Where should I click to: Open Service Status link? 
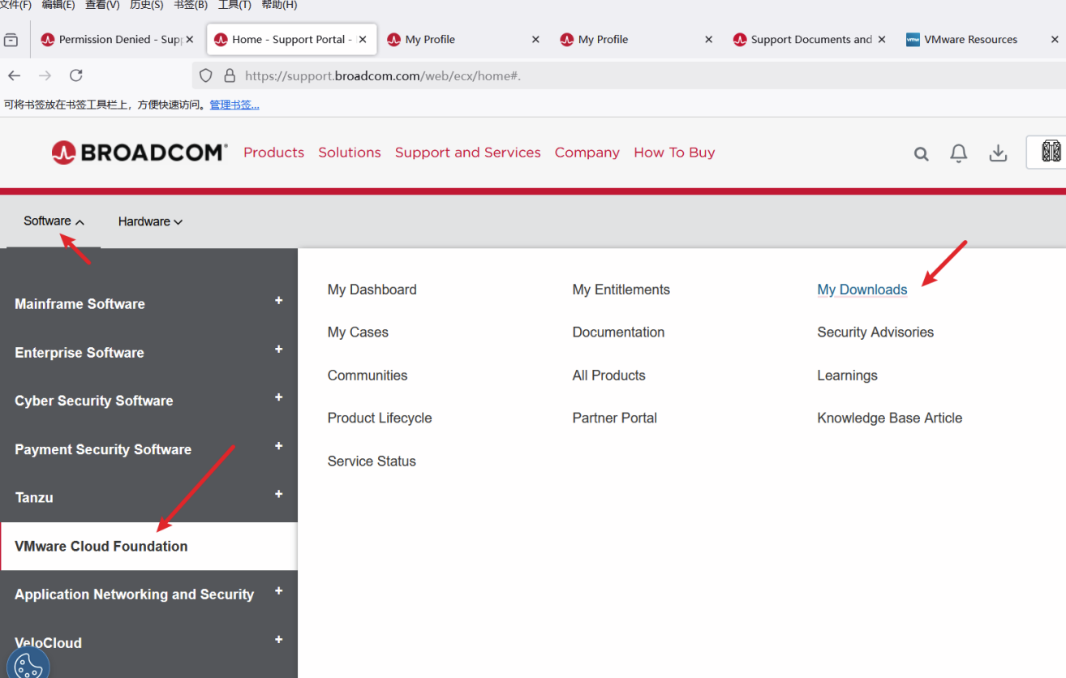[x=372, y=461]
